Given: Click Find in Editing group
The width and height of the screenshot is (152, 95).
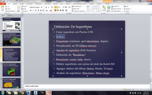Looking at the screenshot, I should click(126, 6).
